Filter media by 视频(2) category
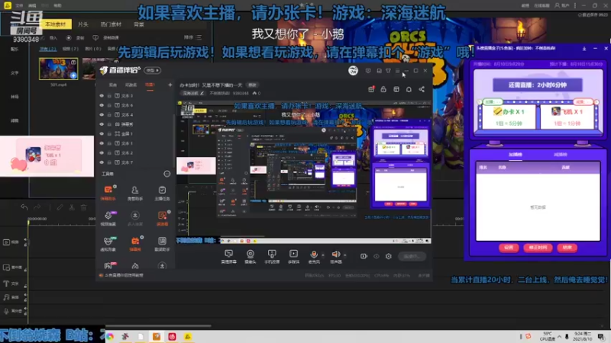 (x=70, y=49)
